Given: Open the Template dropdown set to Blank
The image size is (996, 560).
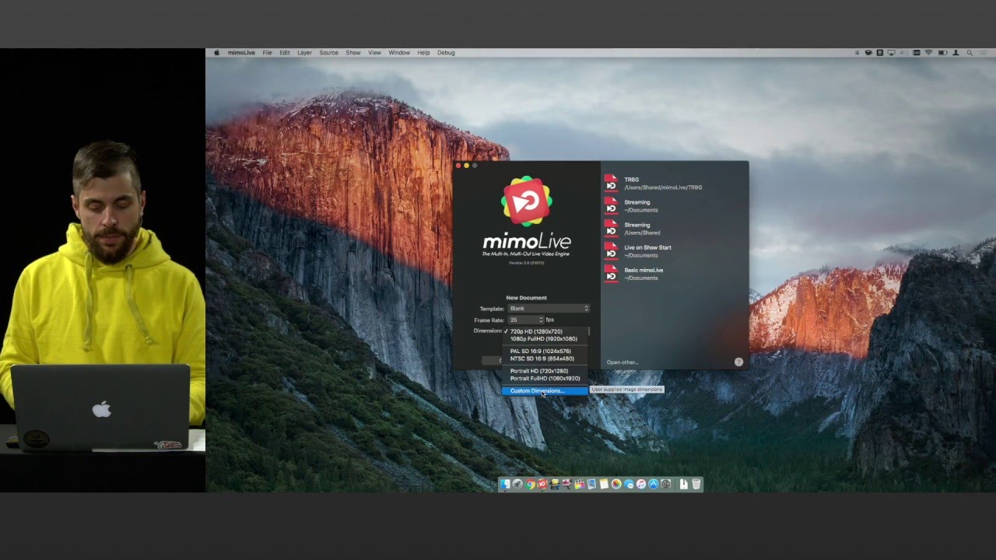Looking at the screenshot, I should click(548, 309).
